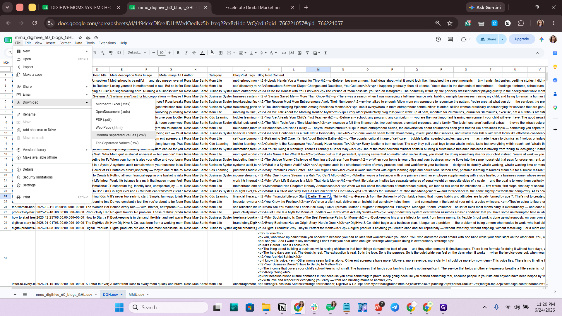Increase decimal places icon
The height and width of the screenshot is (316, 562).
[110, 53]
